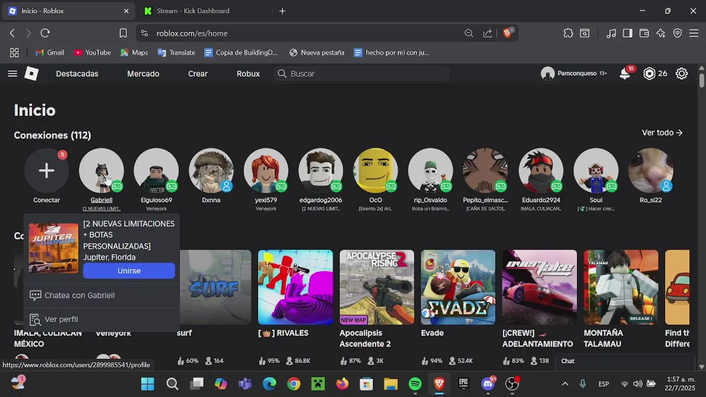
Task: Close the Inicio - Roblox tab
Action: click(126, 11)
